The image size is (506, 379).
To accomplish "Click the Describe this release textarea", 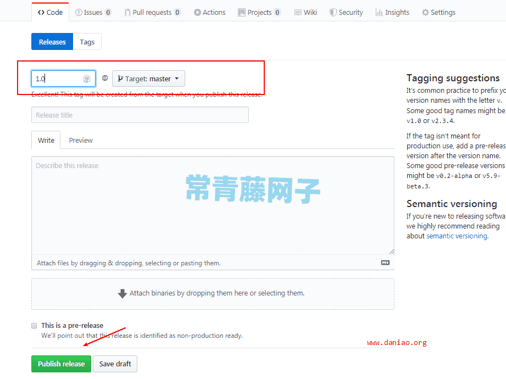I will point(213,205).
